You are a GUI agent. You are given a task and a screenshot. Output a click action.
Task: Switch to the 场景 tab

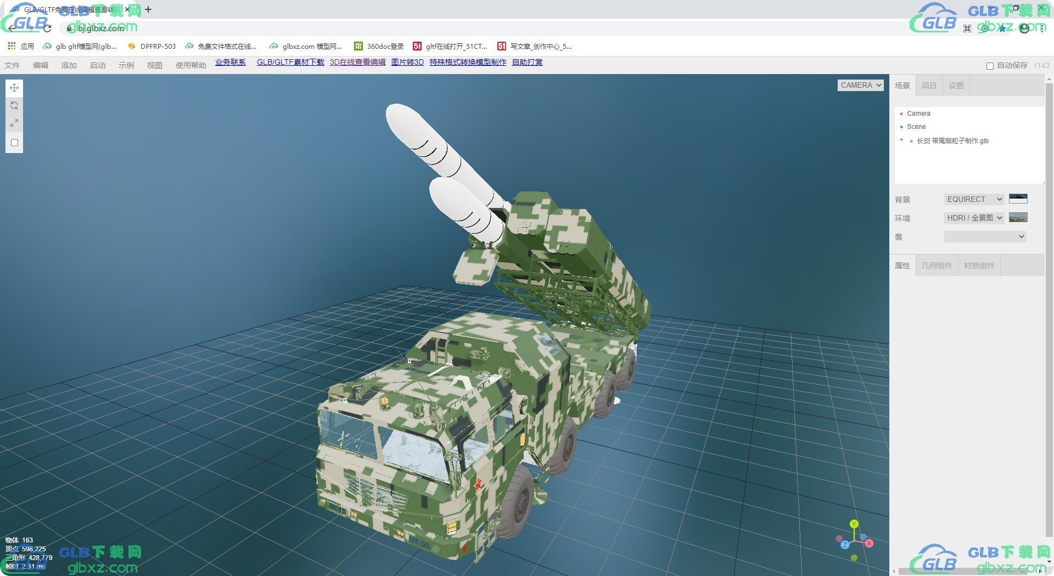pyautogui.click(x=902, y=86)
